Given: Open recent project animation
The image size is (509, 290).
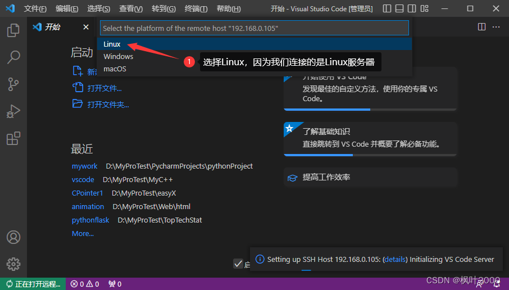Looking at the screenshot, I should click(x=88, y=206).
